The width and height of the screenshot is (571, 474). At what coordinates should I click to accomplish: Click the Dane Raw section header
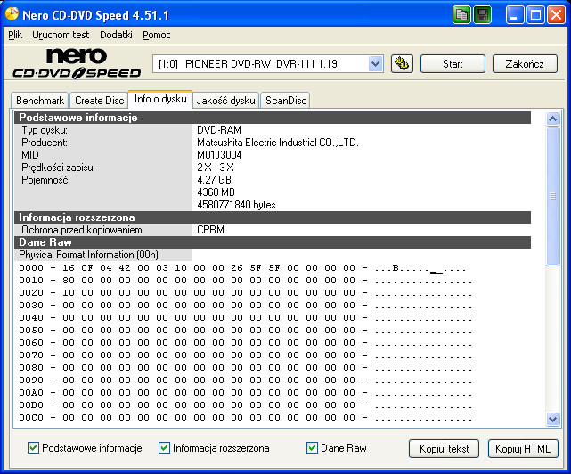tap(273, 242)
